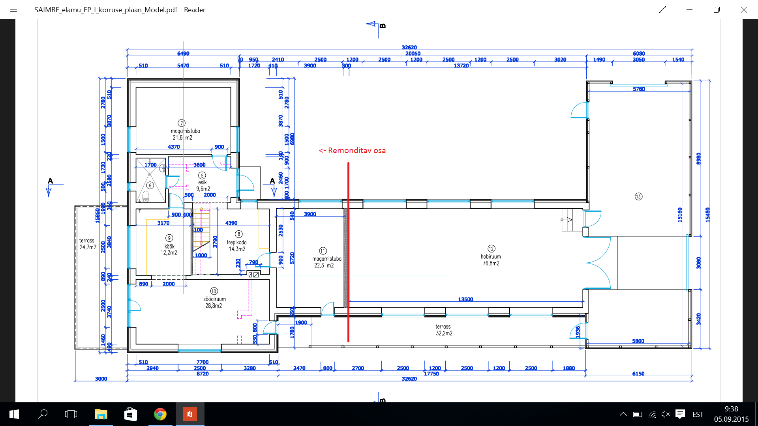Open taskbar search magnifier

[x=43, y=414]
